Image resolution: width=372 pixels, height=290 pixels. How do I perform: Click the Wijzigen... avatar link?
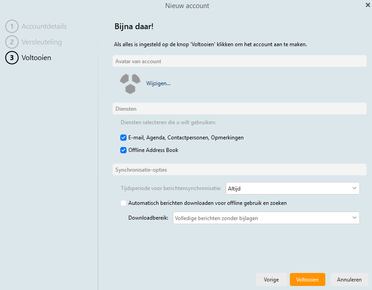pos(158,83)
